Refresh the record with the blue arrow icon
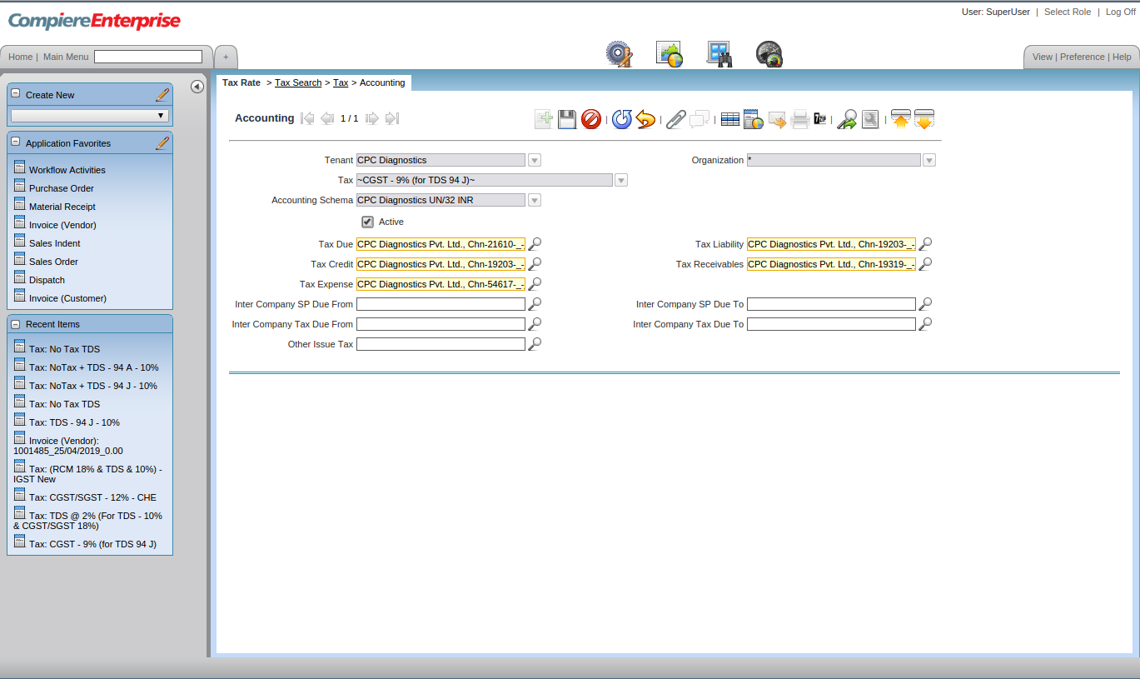The width and height of the screenshot is (1140, 679). pos(622,119)
